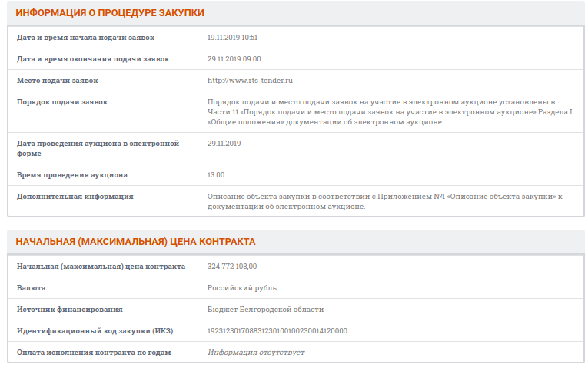Click the 'Дополнительная информация' label
Screen dimensions: 588x371
[x=75, y=197]
